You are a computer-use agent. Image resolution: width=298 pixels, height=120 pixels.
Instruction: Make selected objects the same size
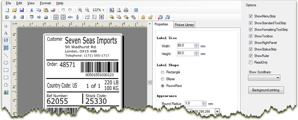click(102, 17)
